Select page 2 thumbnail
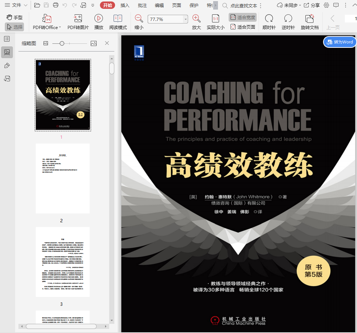 pos(63,178)
